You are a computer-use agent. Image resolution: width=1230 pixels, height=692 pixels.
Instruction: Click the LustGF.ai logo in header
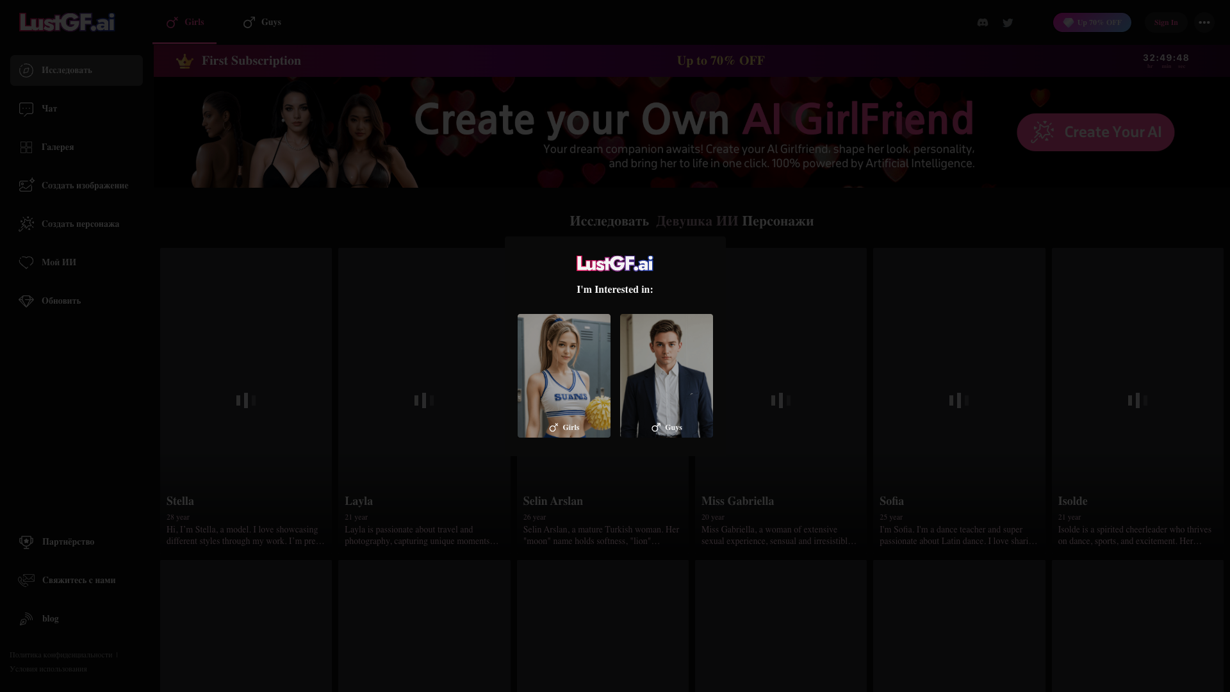(x=67, y=22)
